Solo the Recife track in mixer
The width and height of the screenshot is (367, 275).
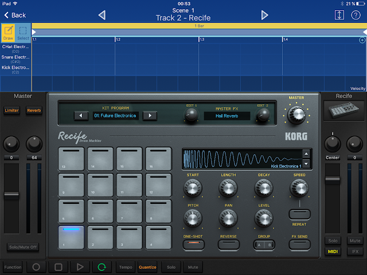tap(333, 241)
